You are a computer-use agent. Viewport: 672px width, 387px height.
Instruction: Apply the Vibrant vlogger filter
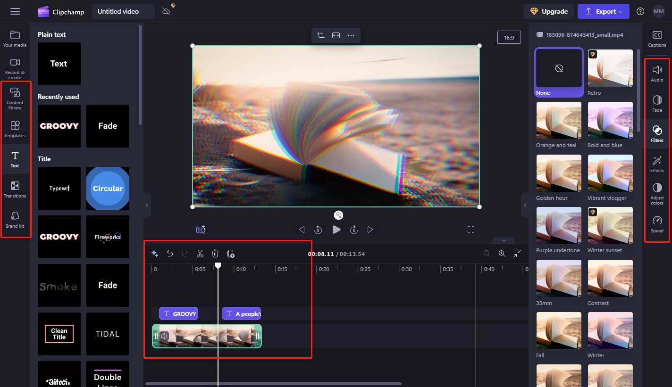pos(610,178)
